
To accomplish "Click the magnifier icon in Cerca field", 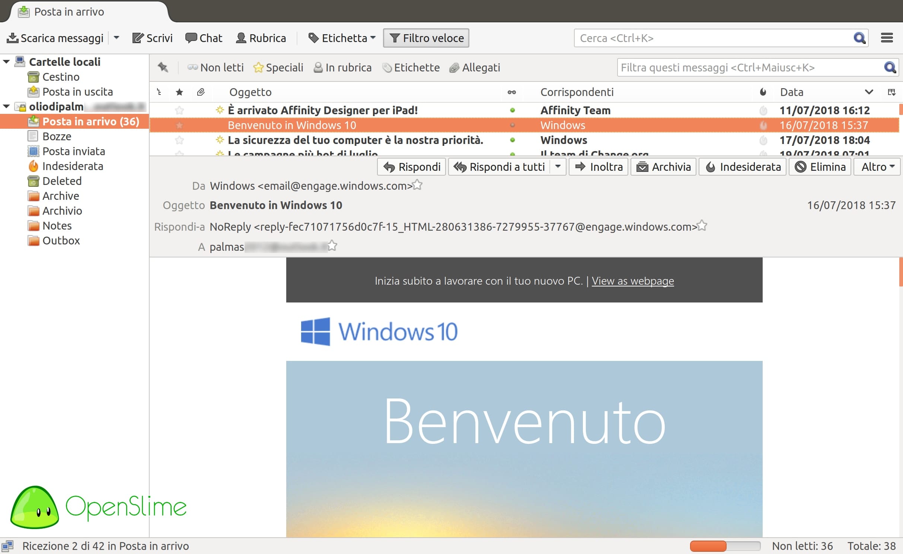I will pos(859,38).
